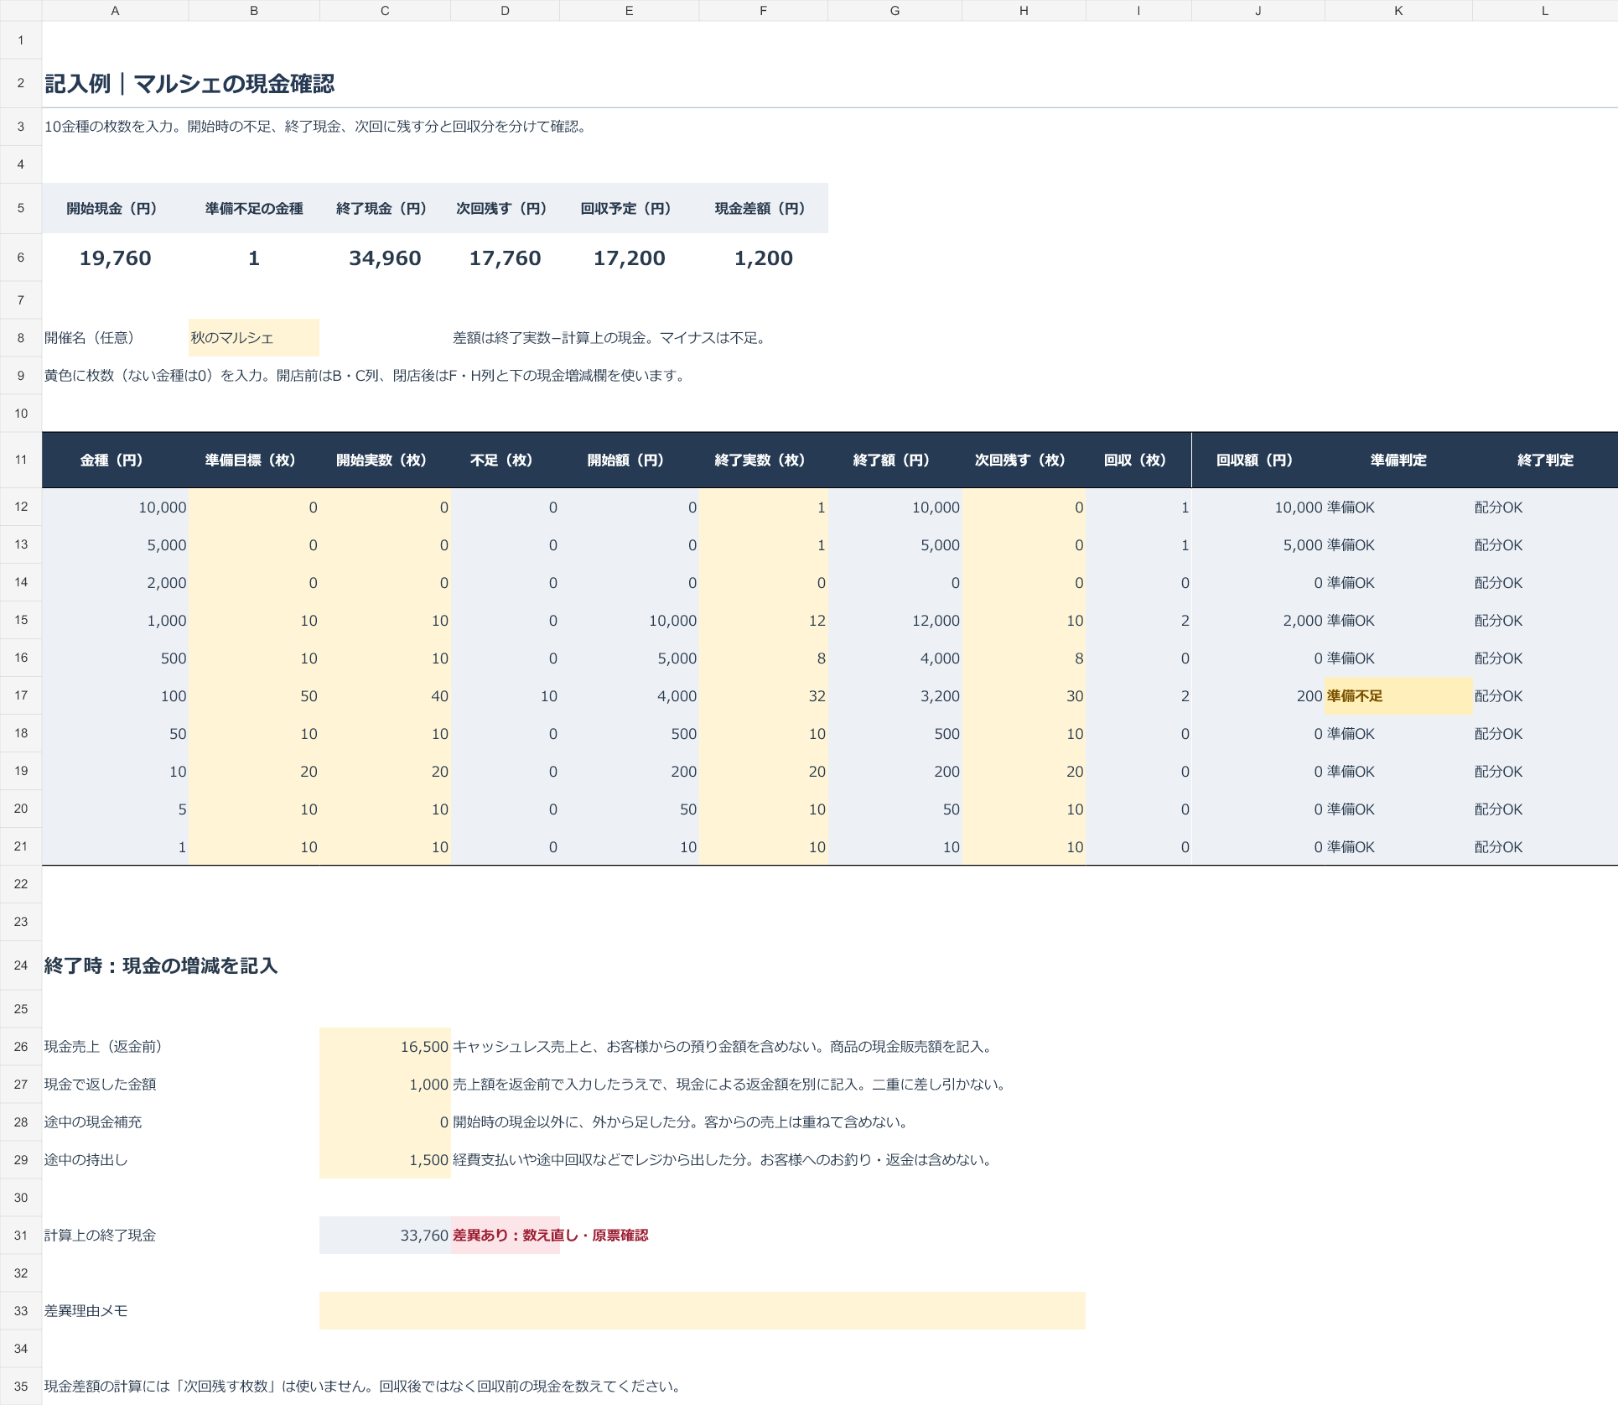Click the 回収予定 summary value 17,200
This screenshot has width=1618, height=1405.
(x=629, y=258)
